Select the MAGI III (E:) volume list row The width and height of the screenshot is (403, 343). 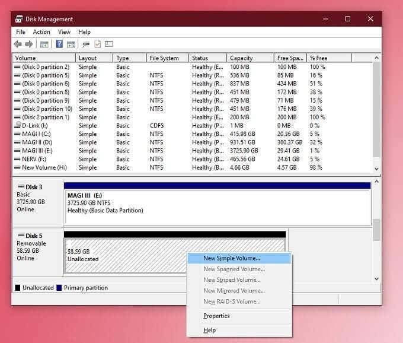[193, 151]
